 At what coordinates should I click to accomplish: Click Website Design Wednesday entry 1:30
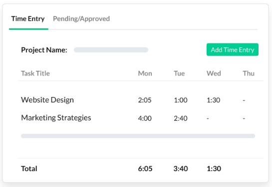coord(214,100)
